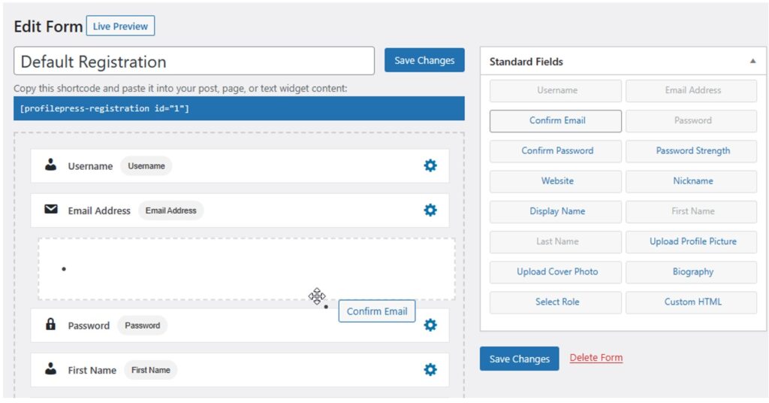Click the Username tag pill in form
The height and width of the screenshot is (403, 769).
146,166
